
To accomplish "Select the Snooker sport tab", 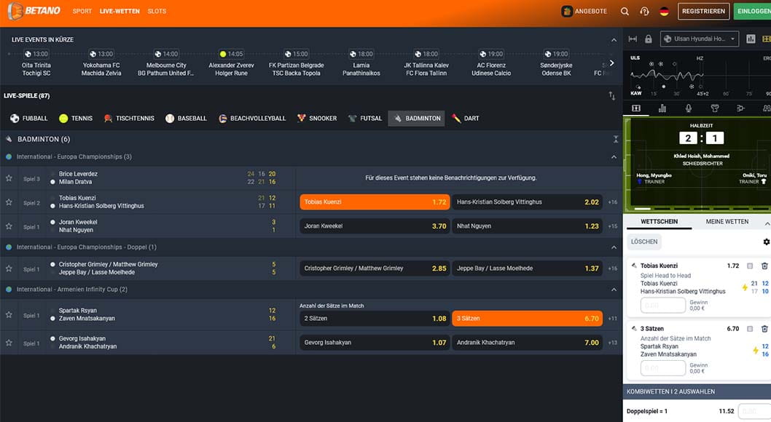I will (x=317, y=119).
